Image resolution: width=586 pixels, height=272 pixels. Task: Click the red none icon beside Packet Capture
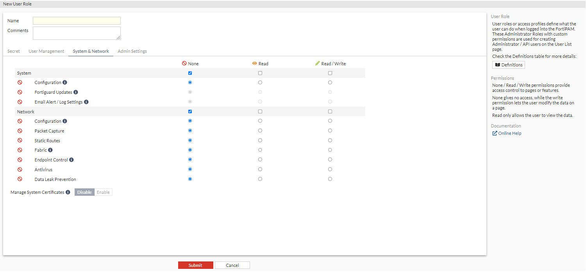[x=20, y=131]
